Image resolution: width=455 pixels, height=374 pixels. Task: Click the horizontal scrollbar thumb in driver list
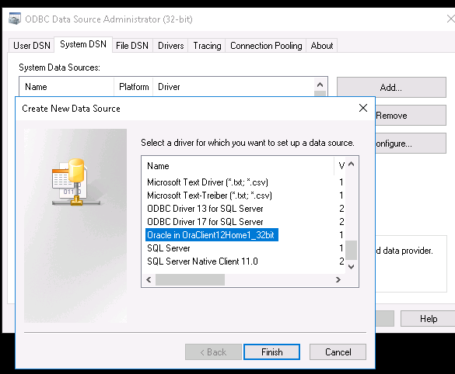[190, 279]
